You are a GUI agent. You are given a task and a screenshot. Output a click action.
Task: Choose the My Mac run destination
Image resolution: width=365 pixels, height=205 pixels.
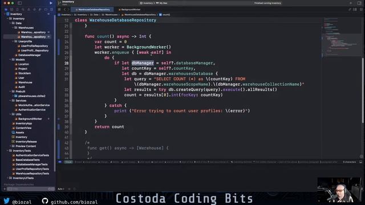(x=162, y=3)
